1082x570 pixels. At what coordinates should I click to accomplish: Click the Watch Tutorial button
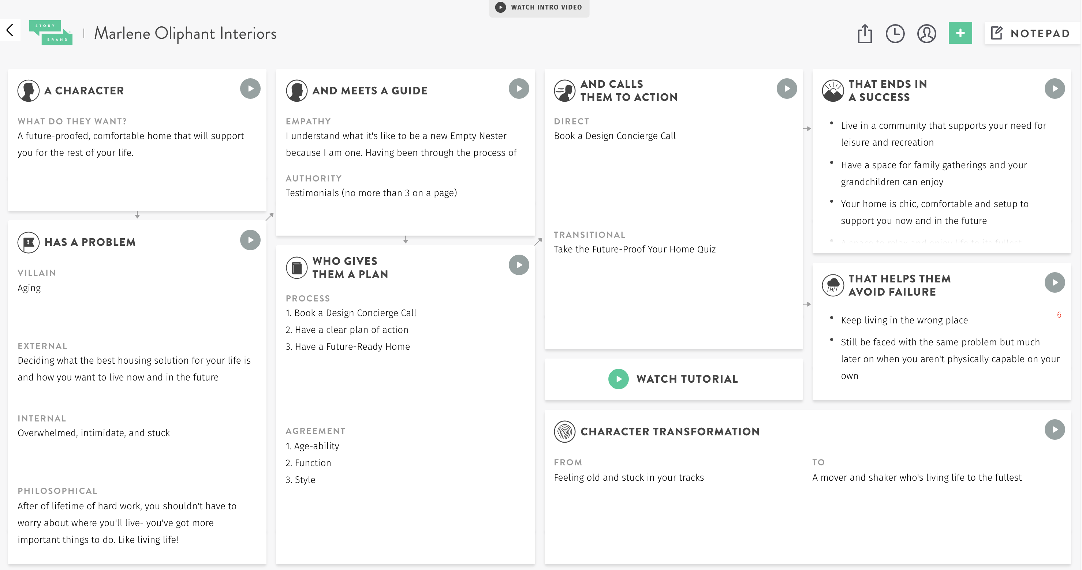(x=673, y=379)
